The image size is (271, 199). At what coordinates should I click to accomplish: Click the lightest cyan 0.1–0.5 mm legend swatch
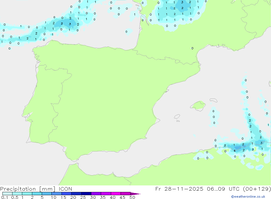point(7,194)
